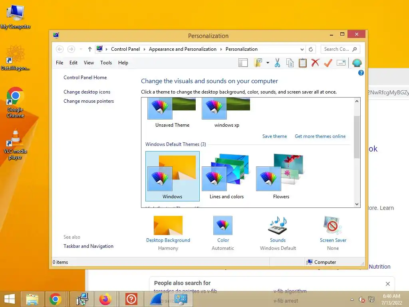
Task: Click Control Panel in the address breadcrumb
Action: (x=125, y=49)
